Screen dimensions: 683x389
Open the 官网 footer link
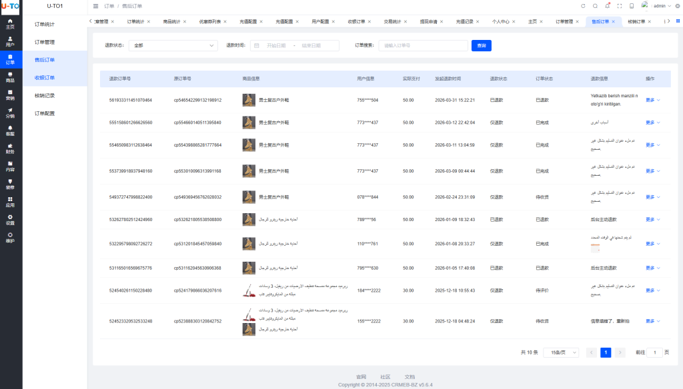(361, 377)
